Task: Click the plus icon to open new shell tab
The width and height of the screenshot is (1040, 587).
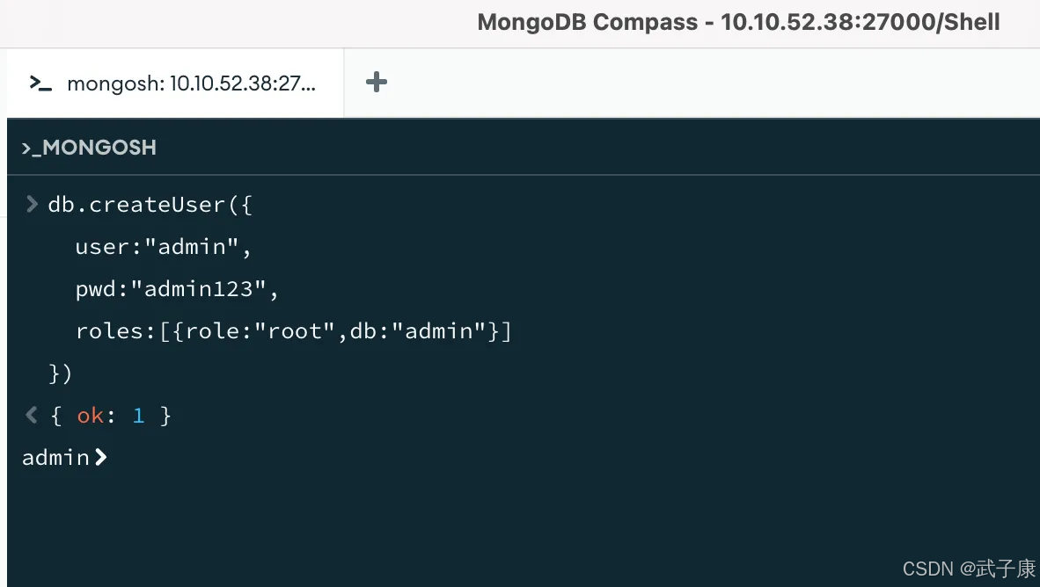Action: 376,82
